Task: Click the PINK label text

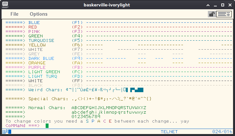Action: [34, 32]
